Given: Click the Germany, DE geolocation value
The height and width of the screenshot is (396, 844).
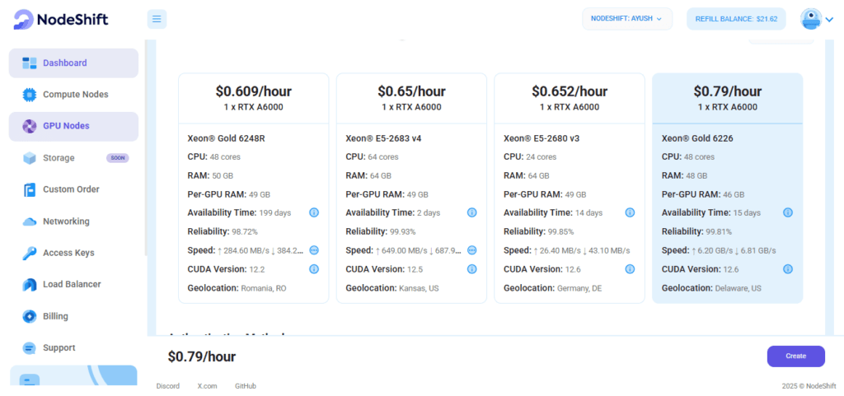Looking at the screenshot, I should click(x=579, y=288).
